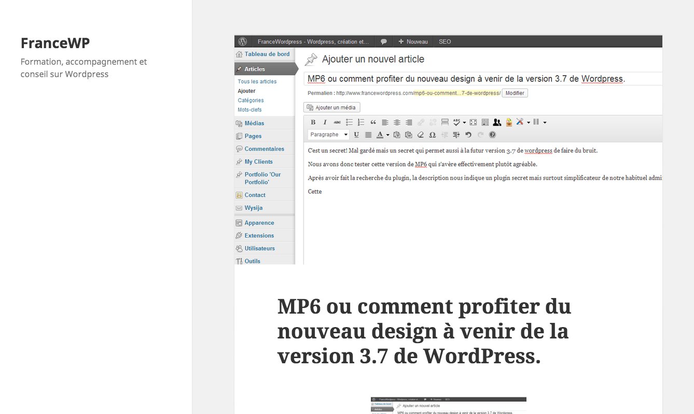Viewport: 694px width, 414px height.
Task: Increase paragraph indent
Action: pyautogui.click(x=456, y=135)
